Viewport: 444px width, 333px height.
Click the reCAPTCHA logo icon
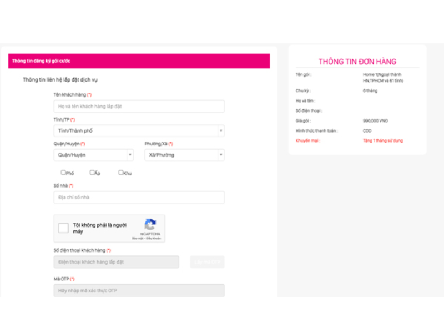point(150,225)
